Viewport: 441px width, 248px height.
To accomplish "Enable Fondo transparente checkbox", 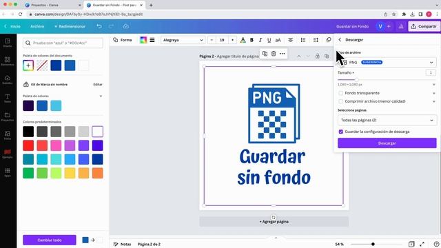I will (341, 93).
